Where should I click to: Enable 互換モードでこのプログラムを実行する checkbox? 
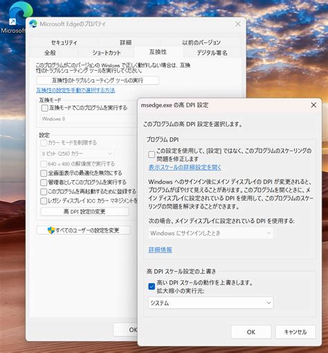(44, 108)
